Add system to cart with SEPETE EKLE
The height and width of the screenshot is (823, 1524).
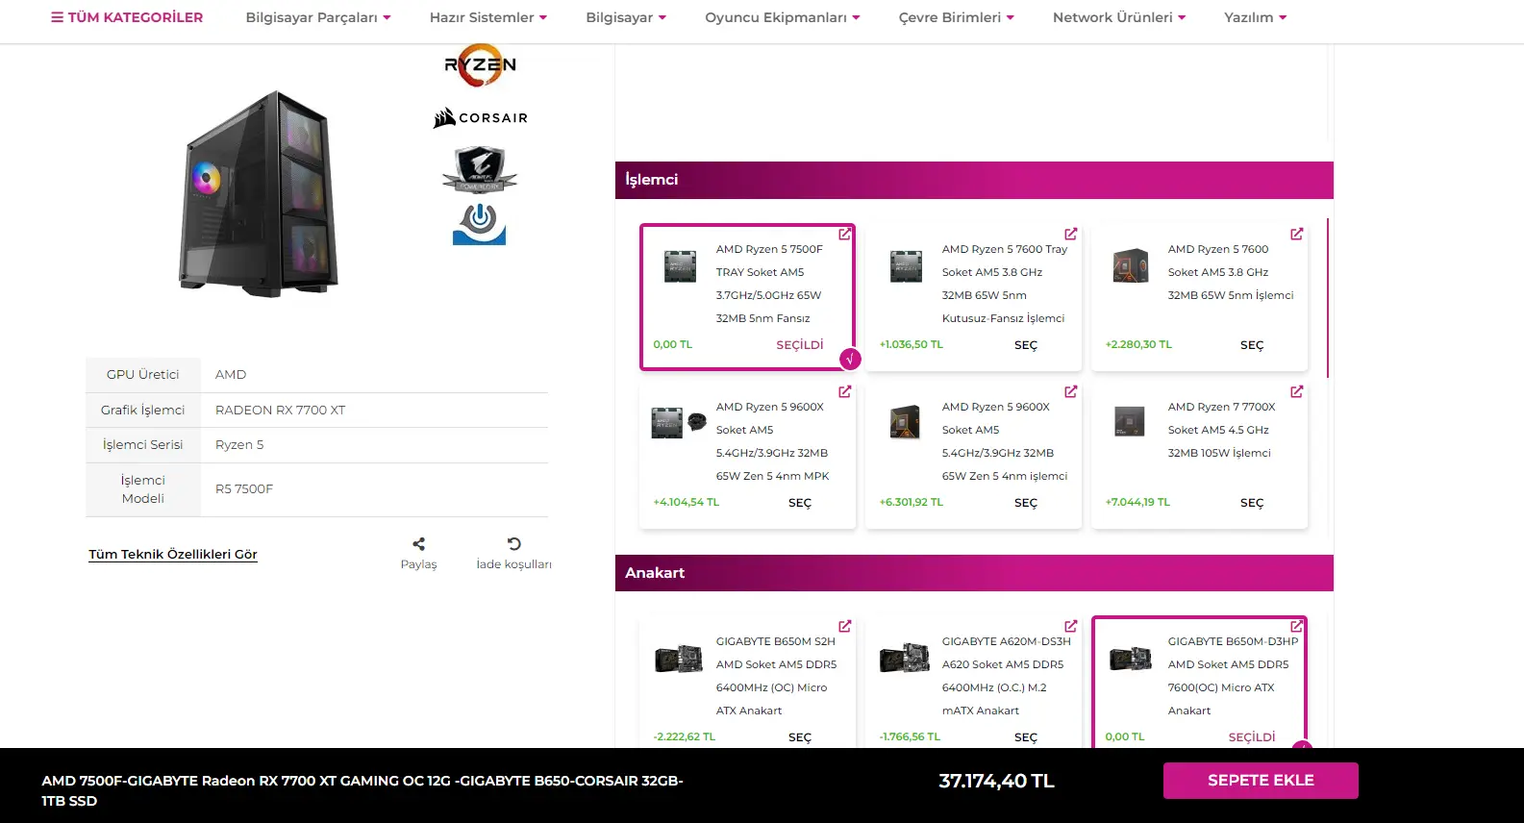click(1261, 781)
